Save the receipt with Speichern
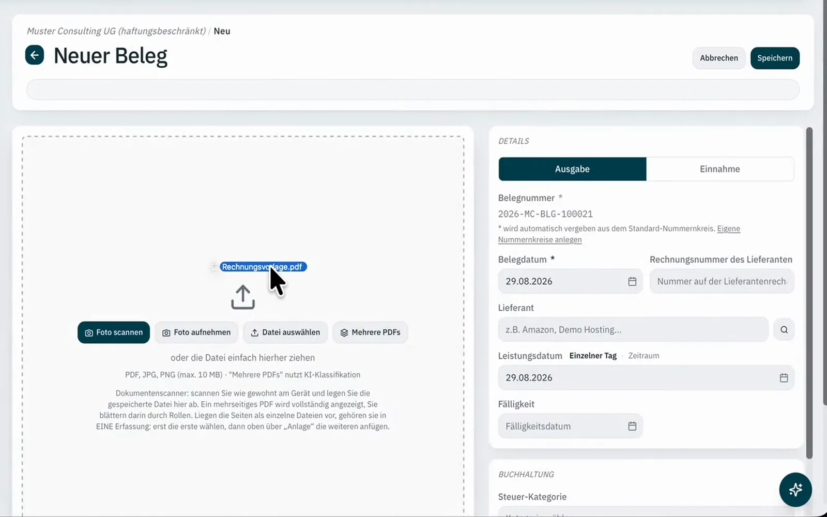Viewport: 827px width, 517px height. pyautogui.click(x=775, y=58)
